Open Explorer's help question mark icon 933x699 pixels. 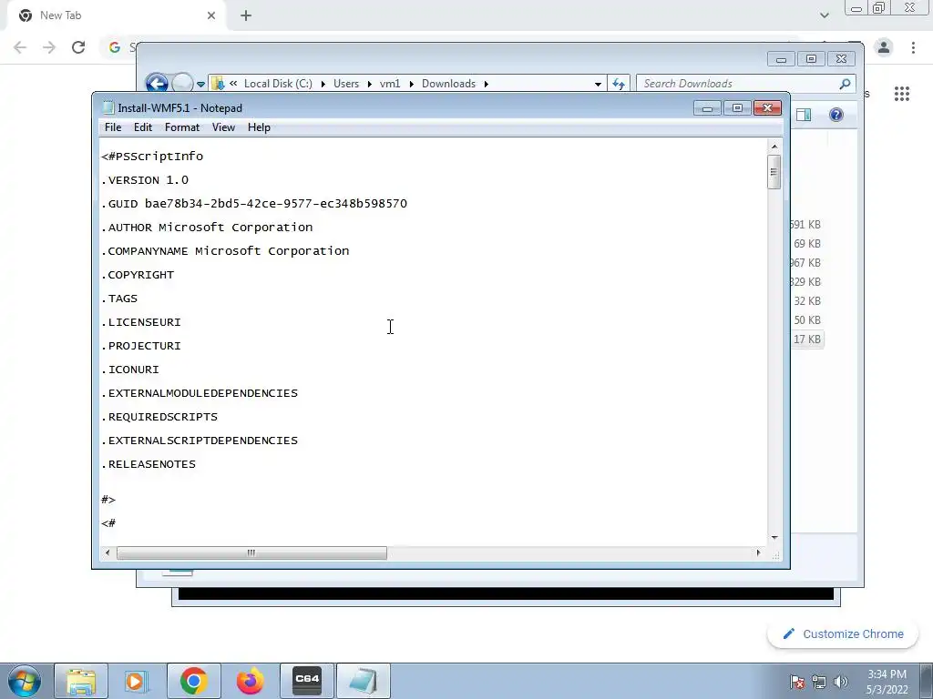(836, 115)
